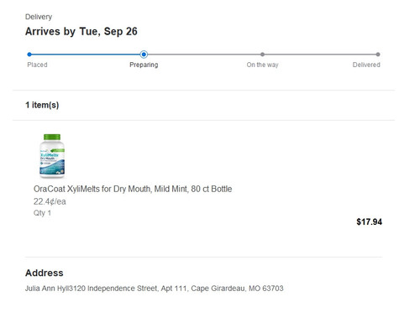Click the gray tracker segment before Delivered
The image size is (420, 328).
(320, 55)
